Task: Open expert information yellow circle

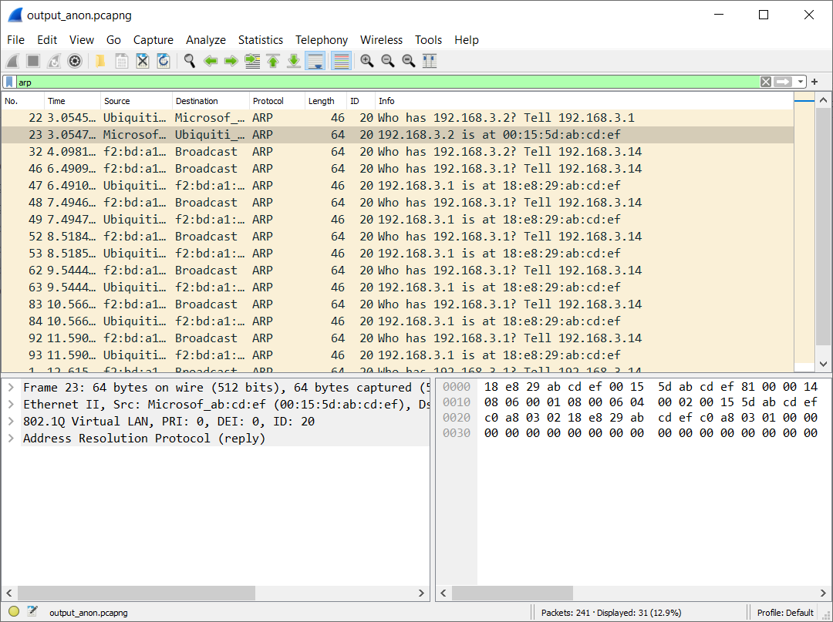Action: click(x=14, y=612)
